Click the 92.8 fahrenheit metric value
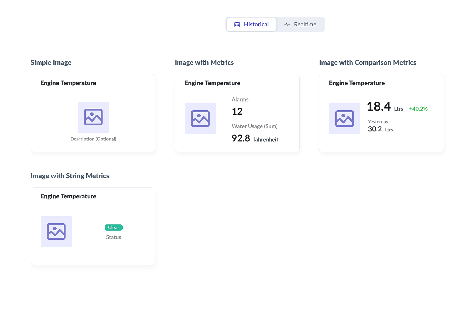 pyautogui.click(x=241, y=138)
